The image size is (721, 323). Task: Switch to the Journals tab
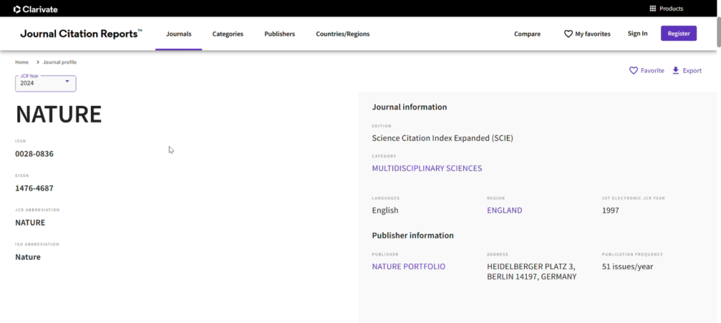point(178,33)
